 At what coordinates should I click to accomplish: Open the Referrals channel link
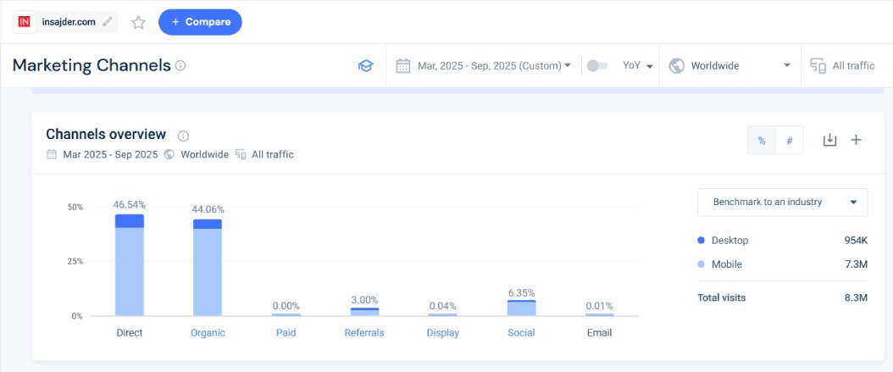tap(364, 333)
